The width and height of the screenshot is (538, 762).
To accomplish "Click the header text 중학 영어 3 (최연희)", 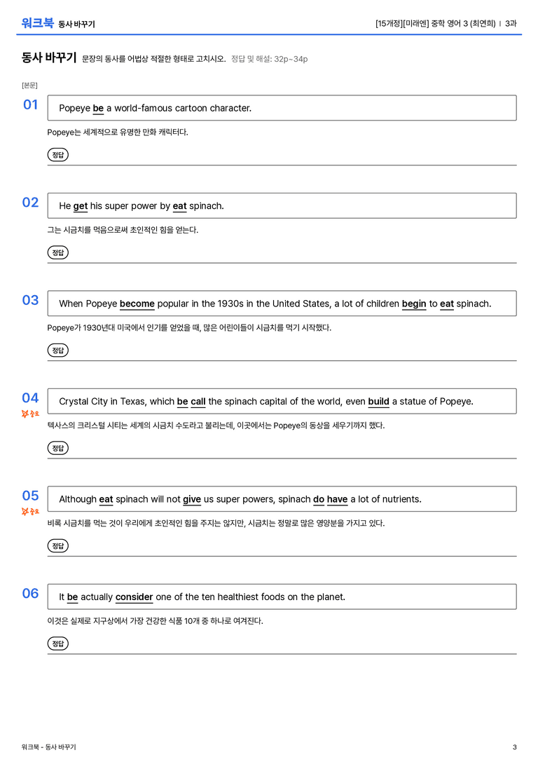I will pos(463,23).
